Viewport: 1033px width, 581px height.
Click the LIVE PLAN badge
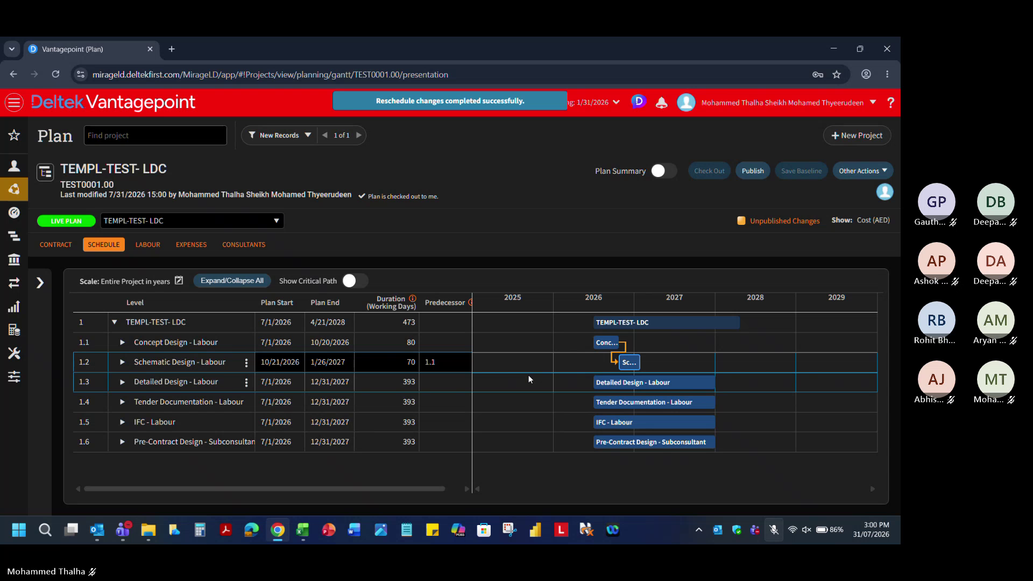point(66,221)
